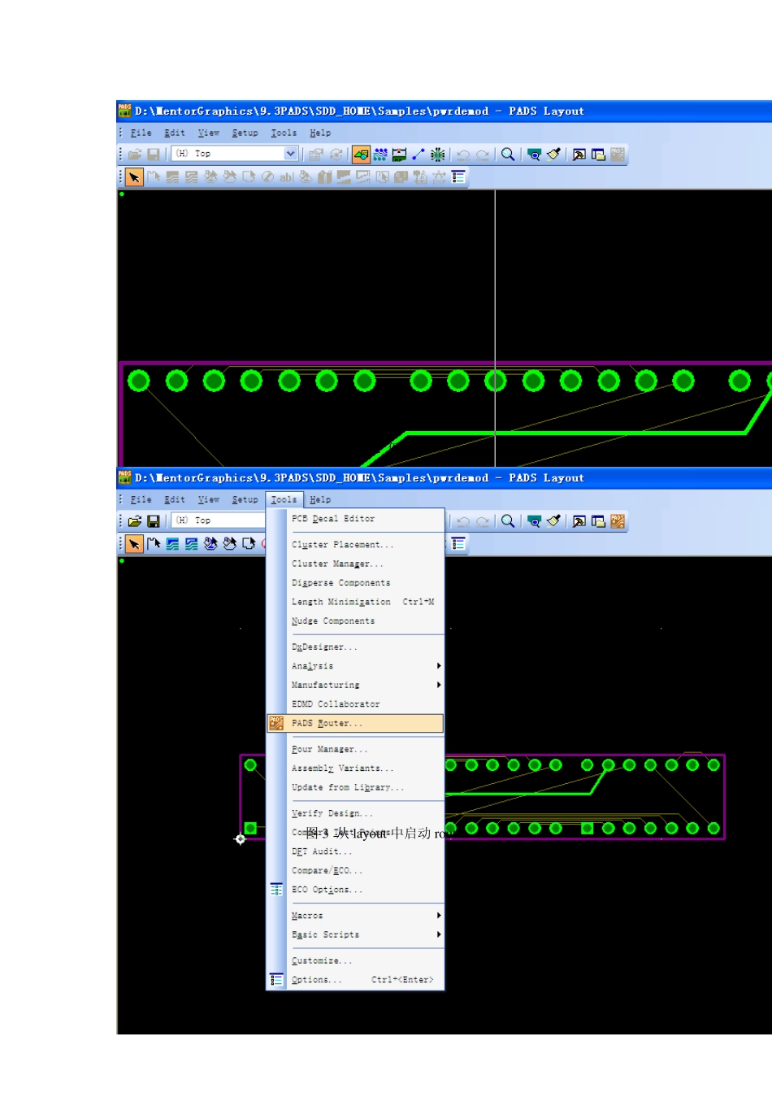This screenshot has height=1093, width=772.
Task: Open Help menu in upper window
Action: tap(320, 133)
